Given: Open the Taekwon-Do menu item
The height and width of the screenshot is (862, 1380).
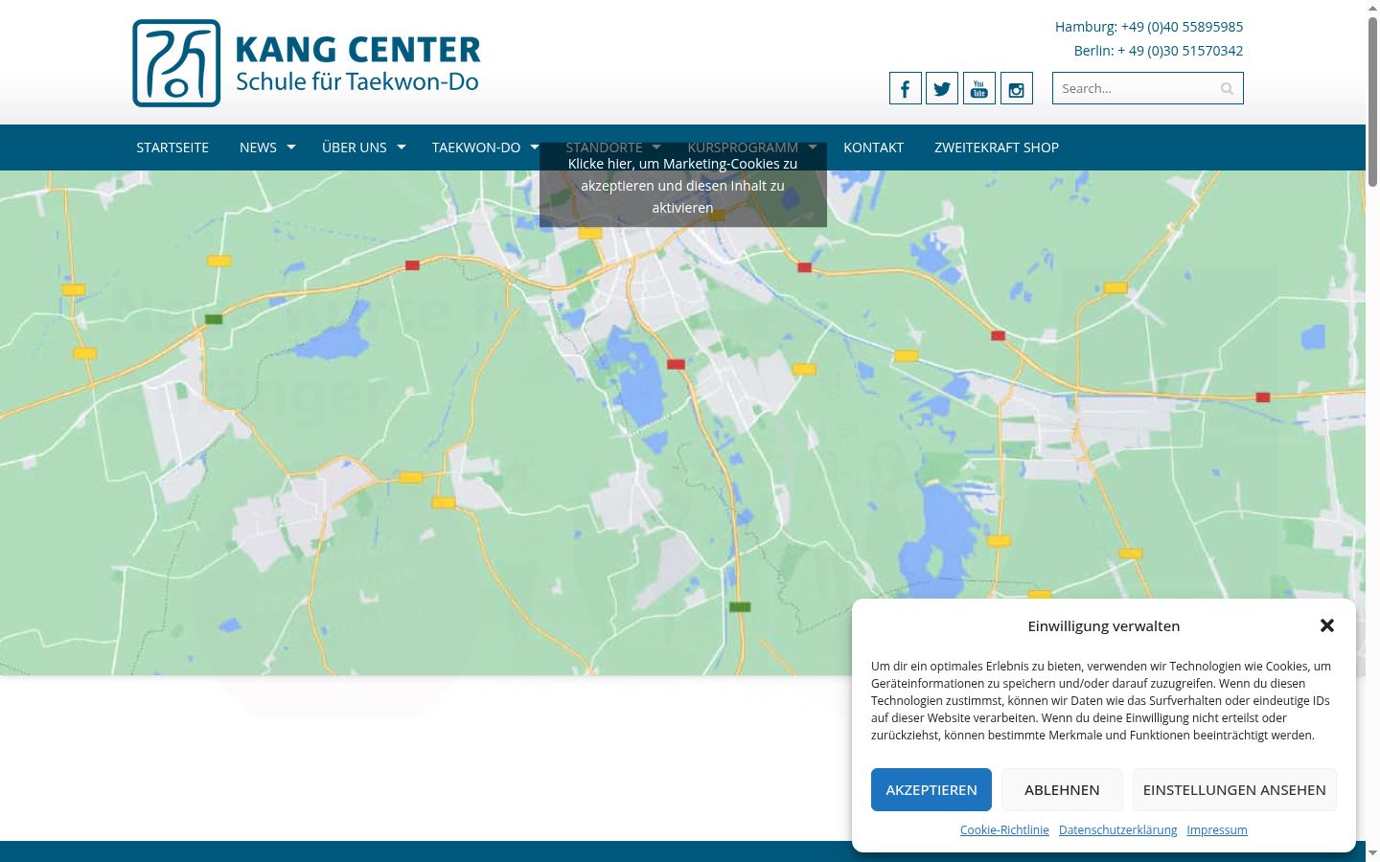Looking at the screenshot, I should click(476, 147).
